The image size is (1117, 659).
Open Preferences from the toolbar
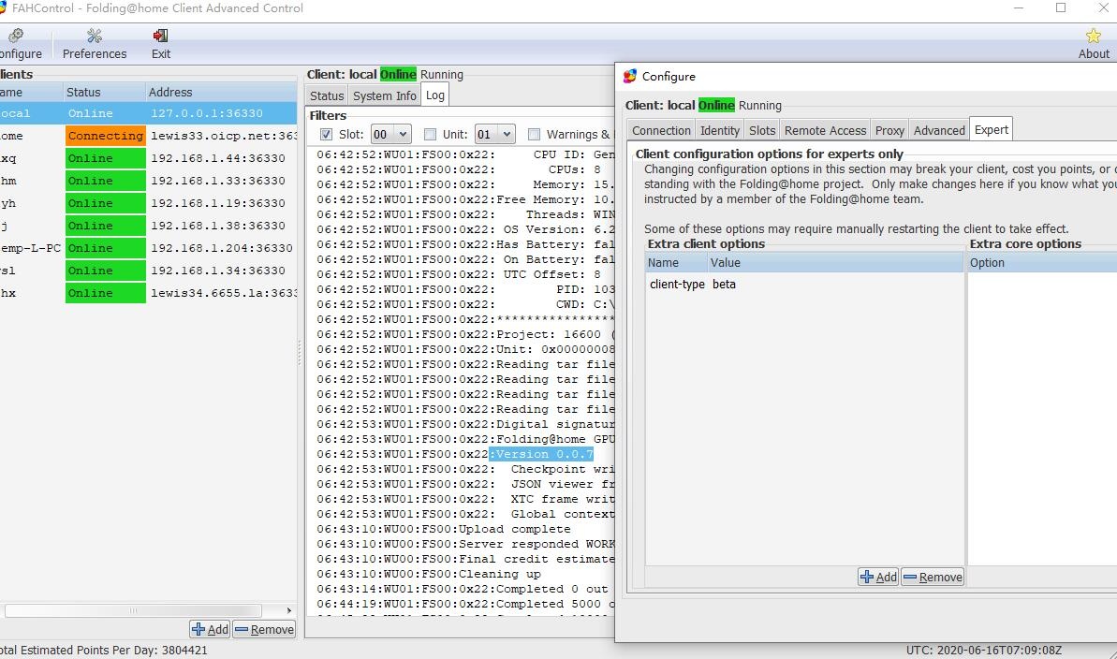coord(95,44)
